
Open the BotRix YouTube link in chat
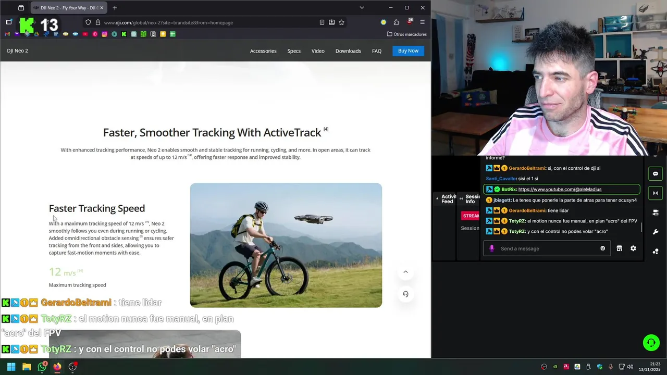coord(560,190)
